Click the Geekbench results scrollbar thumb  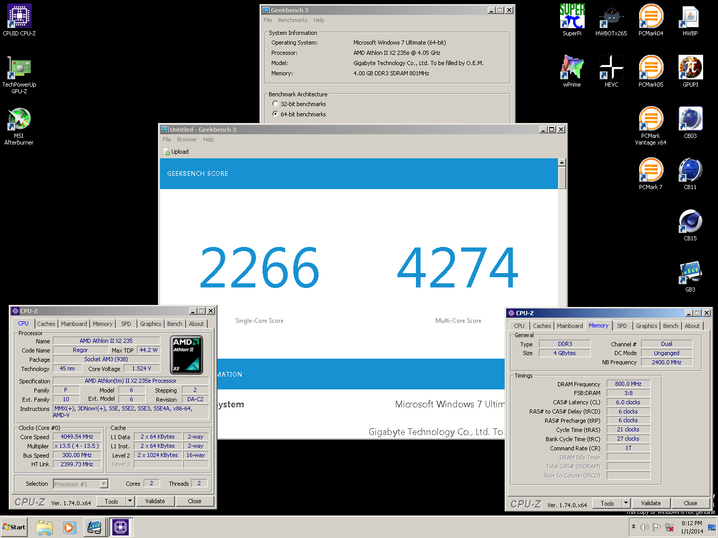pyautogui.click(x=562, y=178)
